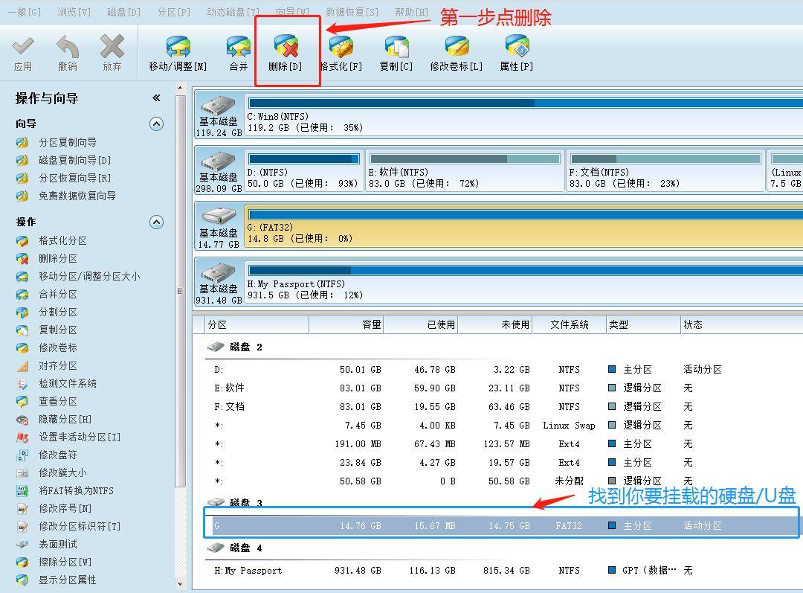Open the 帮助[H] menu
The height and width of the screenshot is (593, 803).
411,12
